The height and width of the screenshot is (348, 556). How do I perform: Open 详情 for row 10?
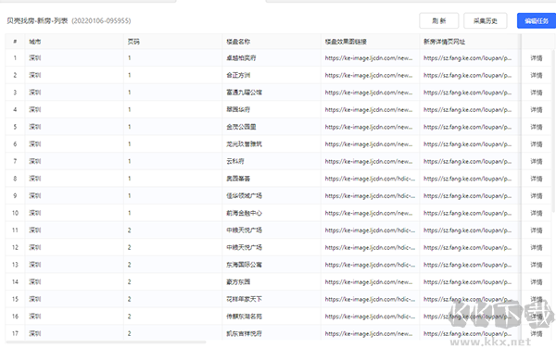[537, 213]
